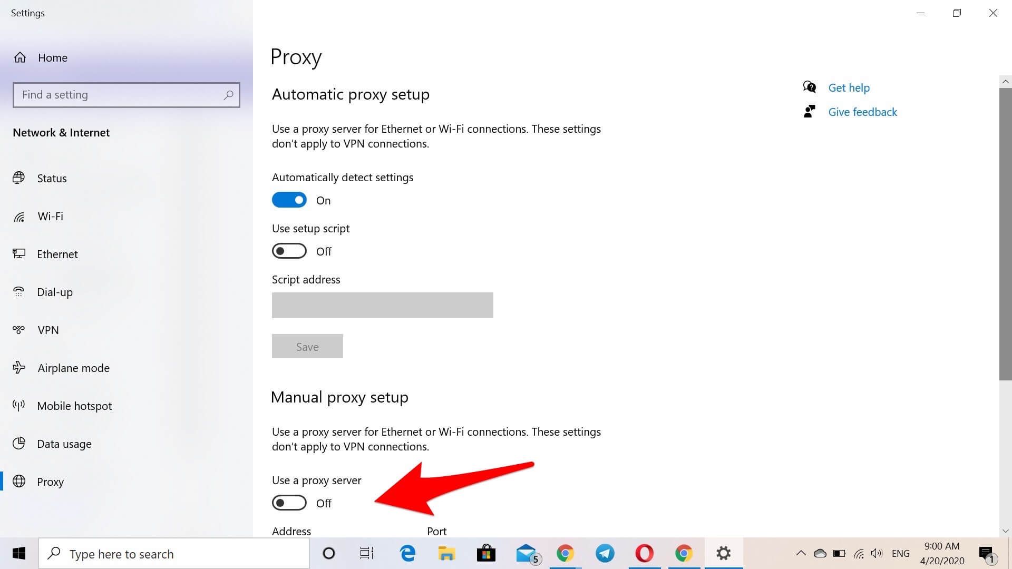Toggle Use setup script Off
The image size is (1012, 569).
click(x=289, y=251)
